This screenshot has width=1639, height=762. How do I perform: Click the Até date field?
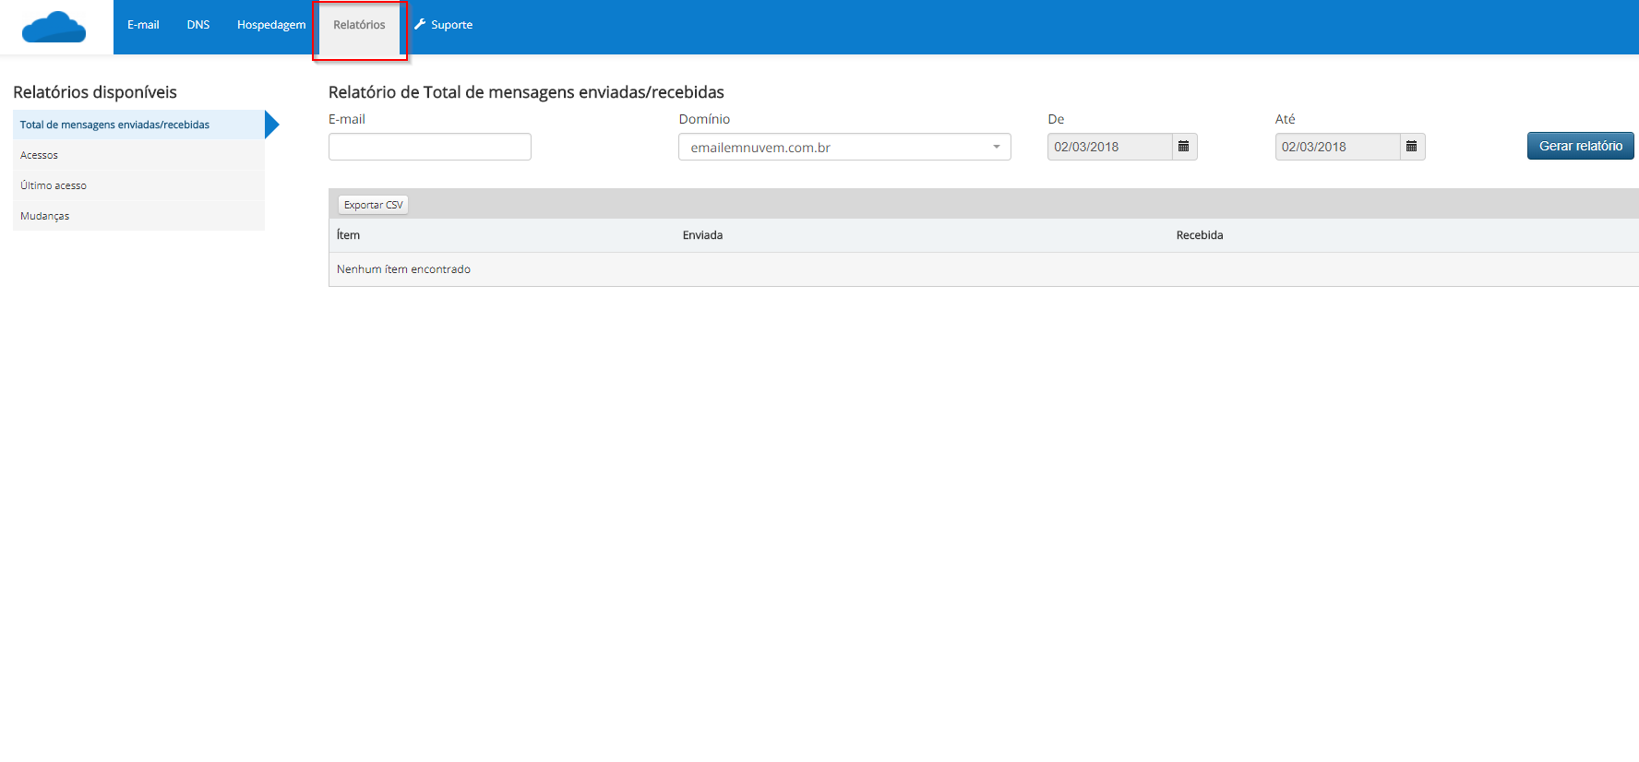tap(1336, 147)
